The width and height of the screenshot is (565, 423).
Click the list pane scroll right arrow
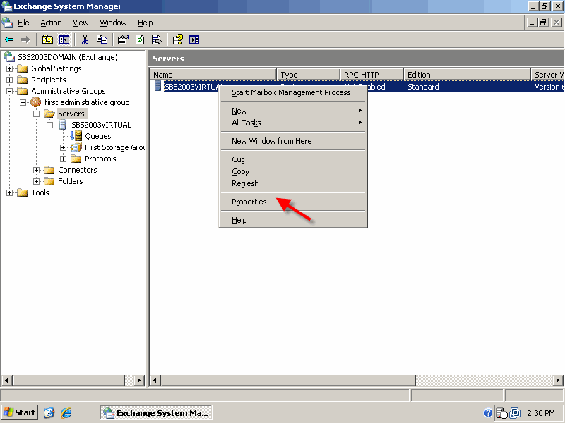click(558, 380)
